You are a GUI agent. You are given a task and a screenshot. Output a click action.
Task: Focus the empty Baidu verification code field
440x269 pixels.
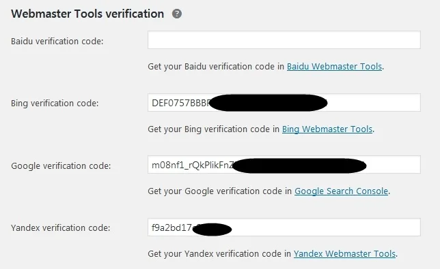[x=284, y=40]
